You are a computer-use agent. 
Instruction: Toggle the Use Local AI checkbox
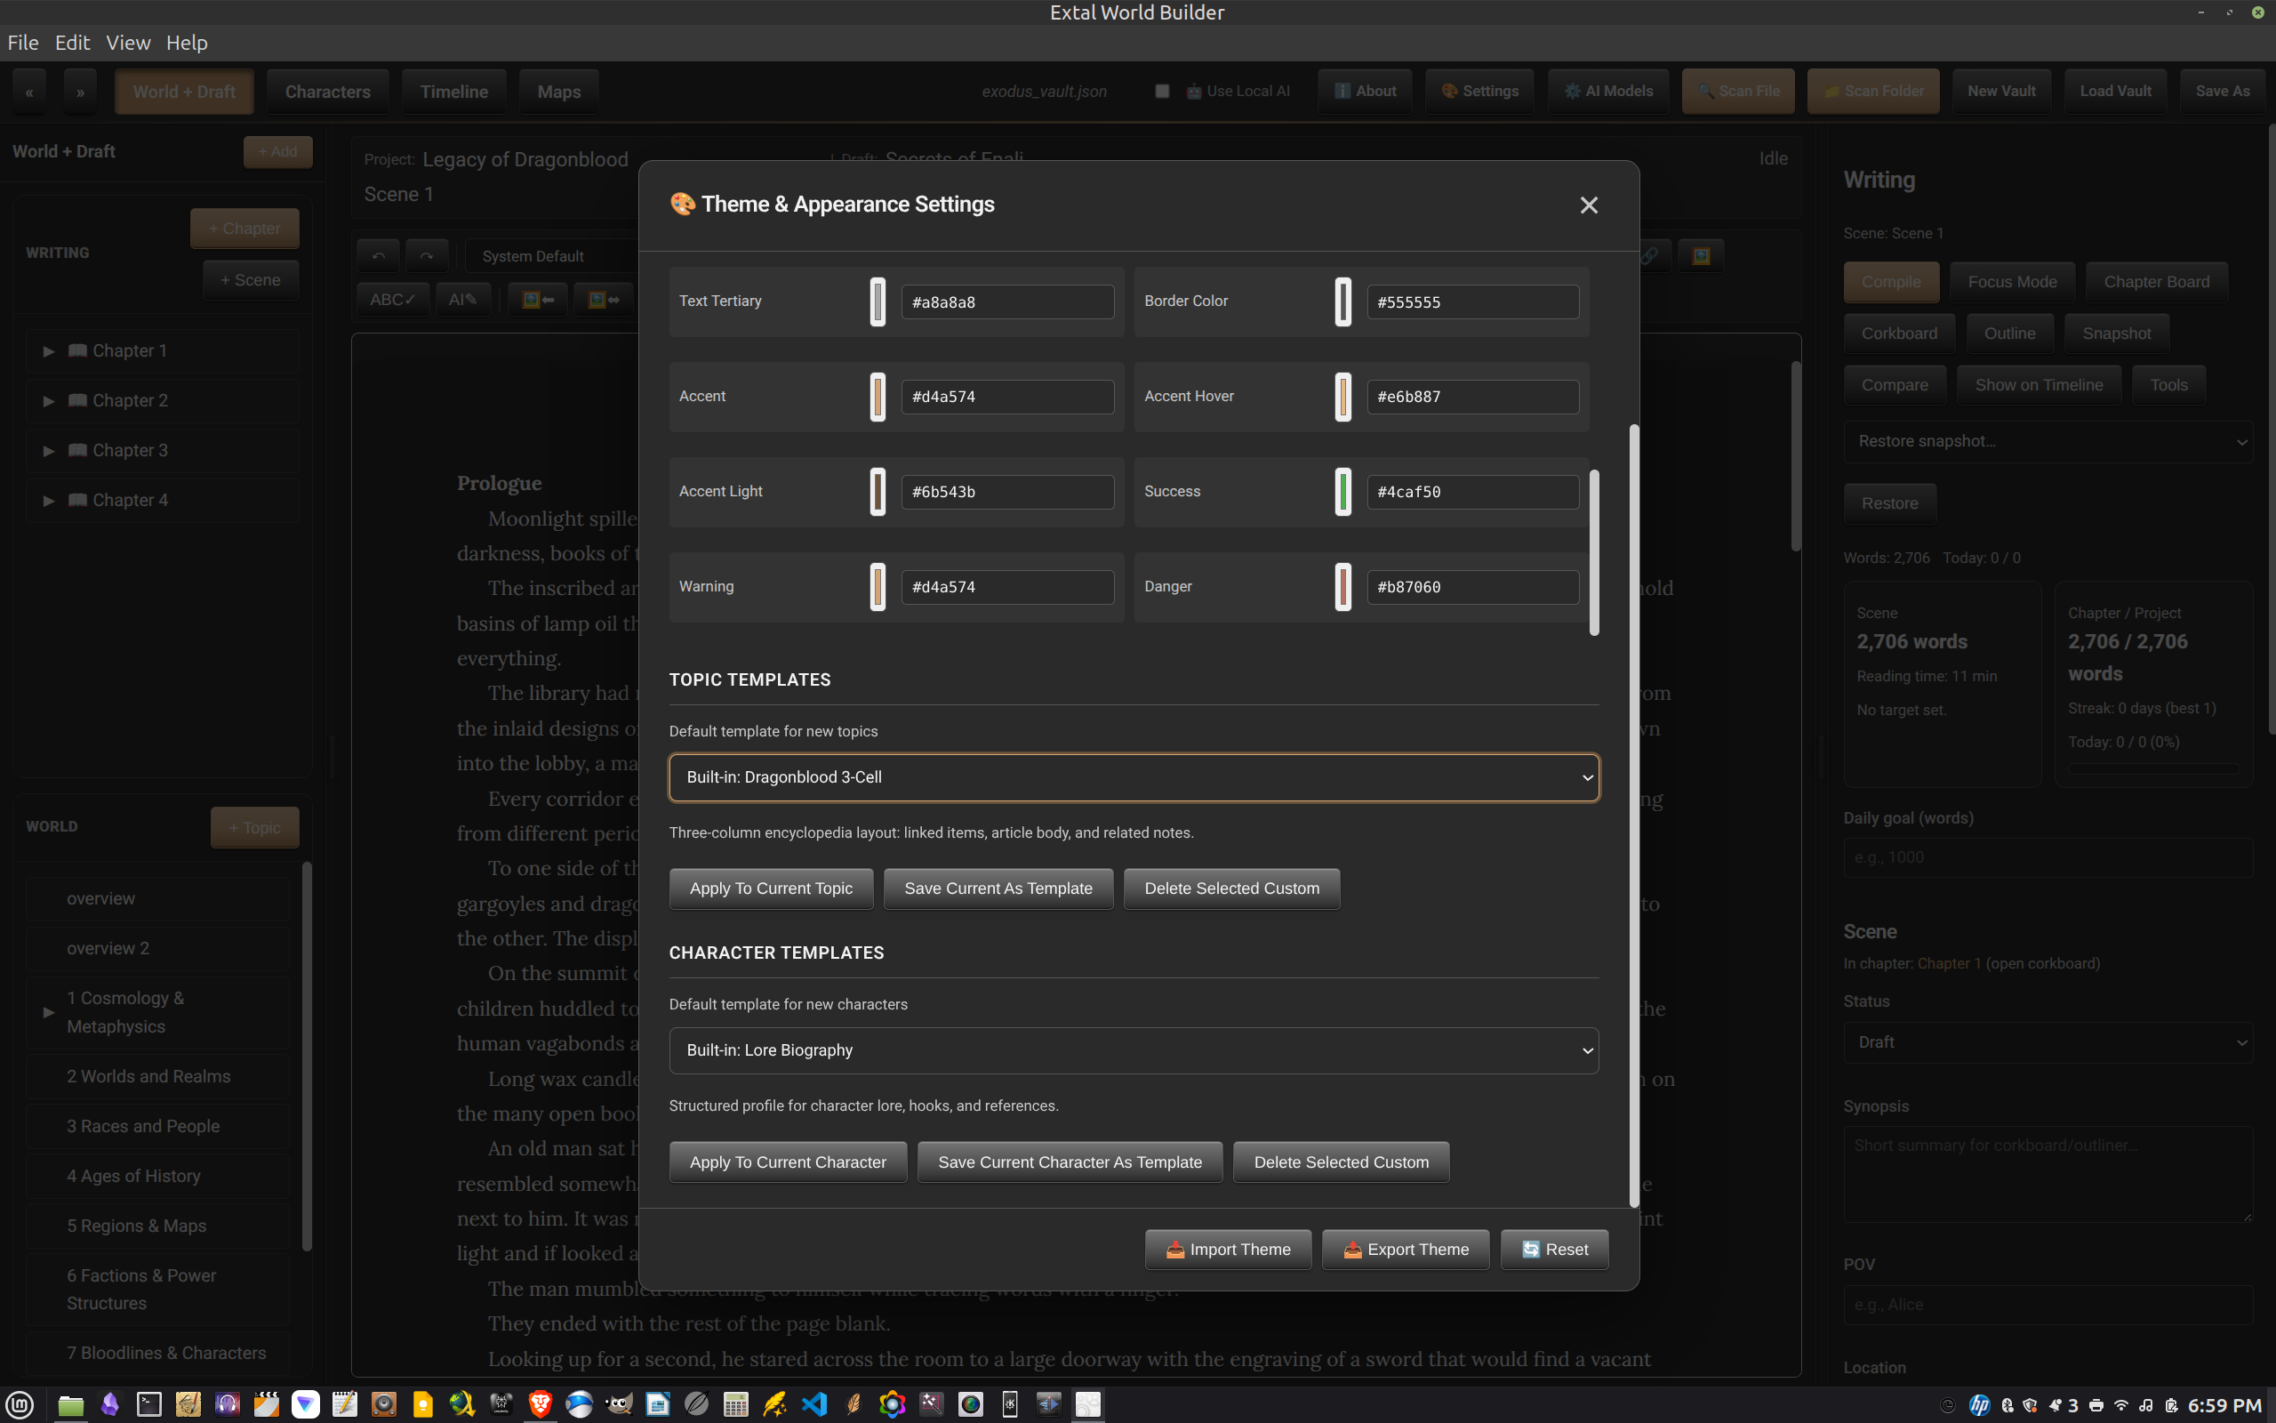point(1163,92)
